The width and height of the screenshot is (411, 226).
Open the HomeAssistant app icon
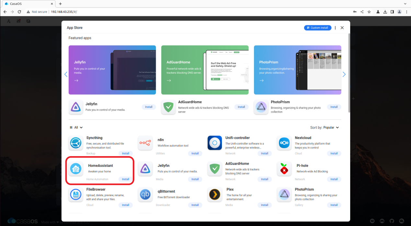(x=76, y=169)
